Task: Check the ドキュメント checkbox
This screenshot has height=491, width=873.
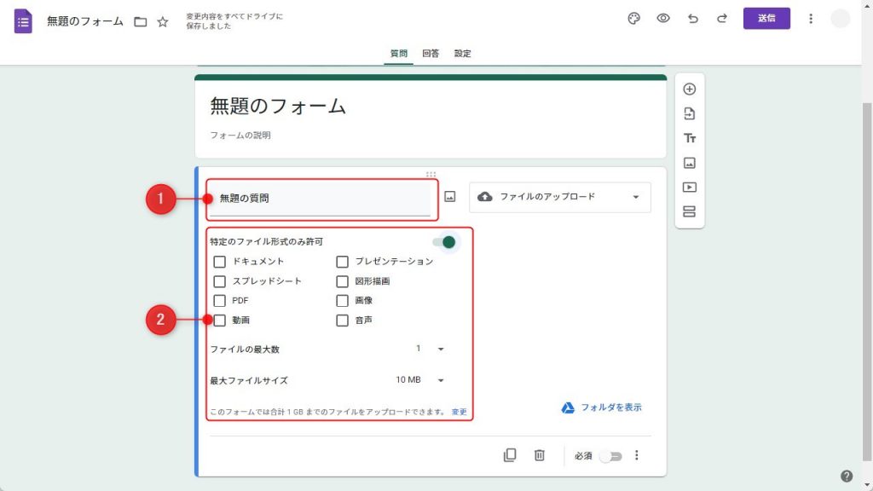Action: pyautogui.click(x=219, y=262)
